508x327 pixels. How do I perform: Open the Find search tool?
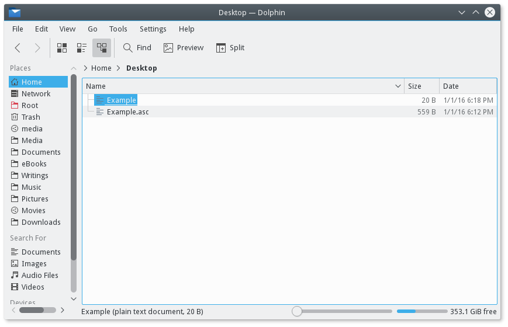click(x=137, y=48)
